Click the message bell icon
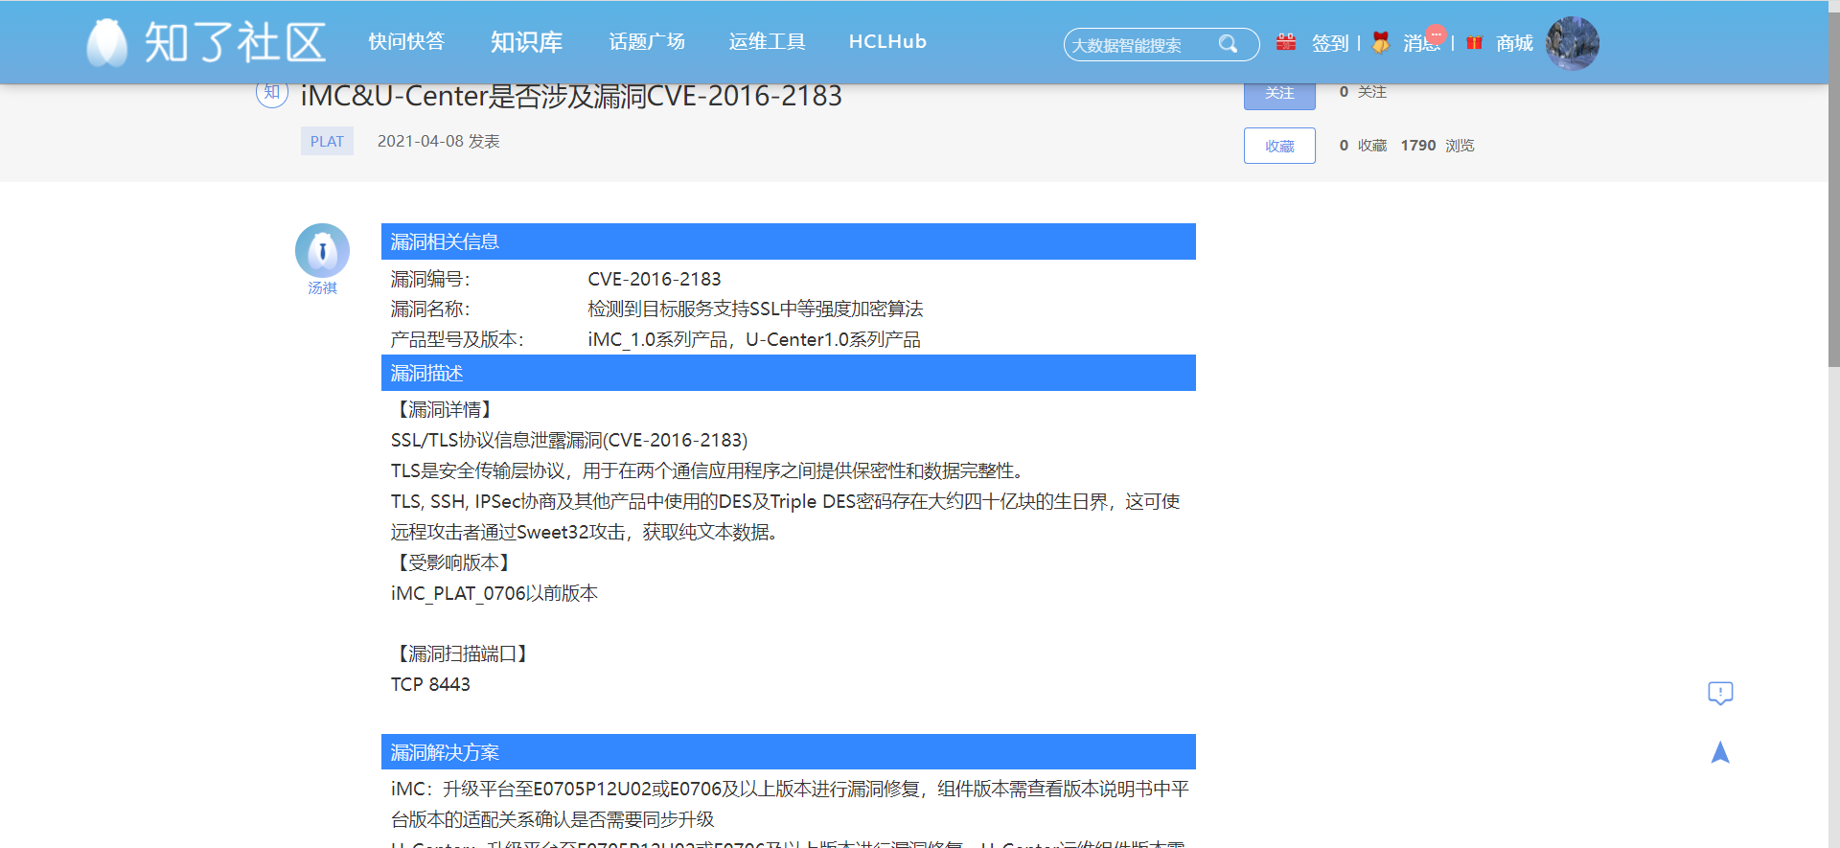The height and width of the screenshot is (848, 1840). [x=1380, y=42]
